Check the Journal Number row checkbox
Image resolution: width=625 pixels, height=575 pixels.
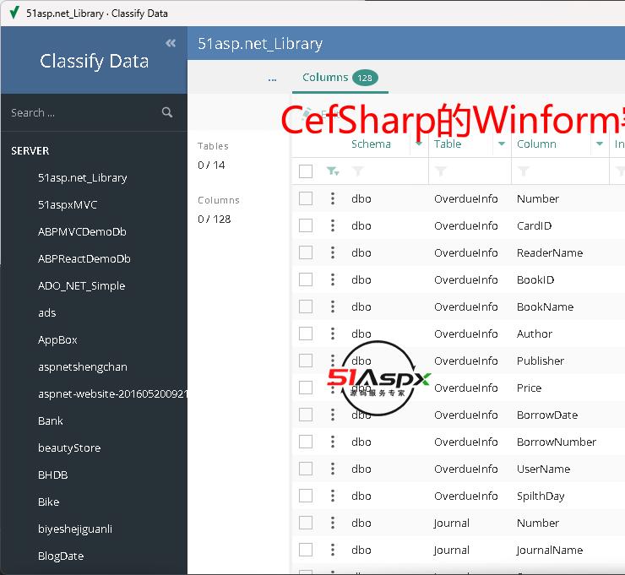pyautogui.click(x=306, y=523)
